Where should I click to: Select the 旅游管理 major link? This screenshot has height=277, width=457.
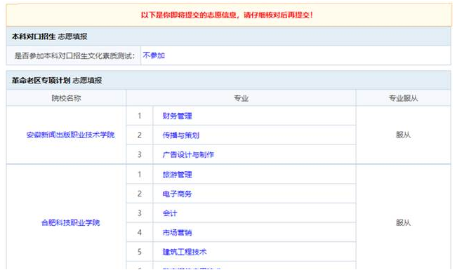177,175
